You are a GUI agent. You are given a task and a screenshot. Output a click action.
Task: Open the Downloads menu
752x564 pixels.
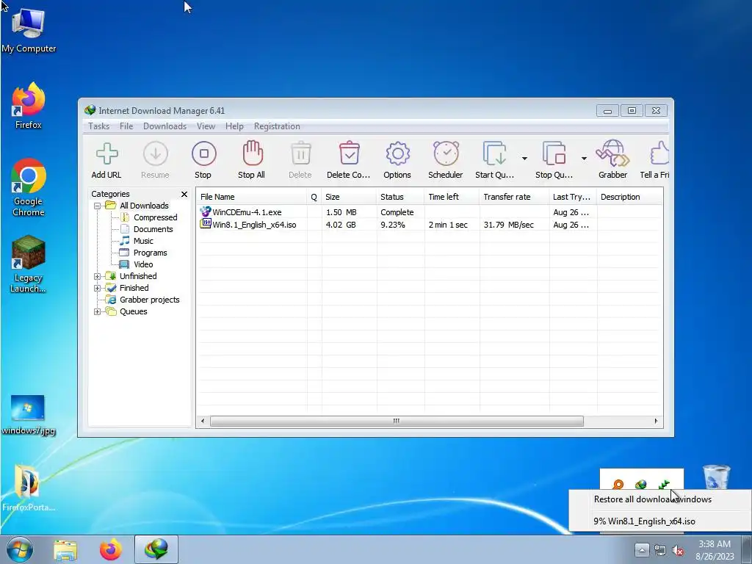(165, 126)
